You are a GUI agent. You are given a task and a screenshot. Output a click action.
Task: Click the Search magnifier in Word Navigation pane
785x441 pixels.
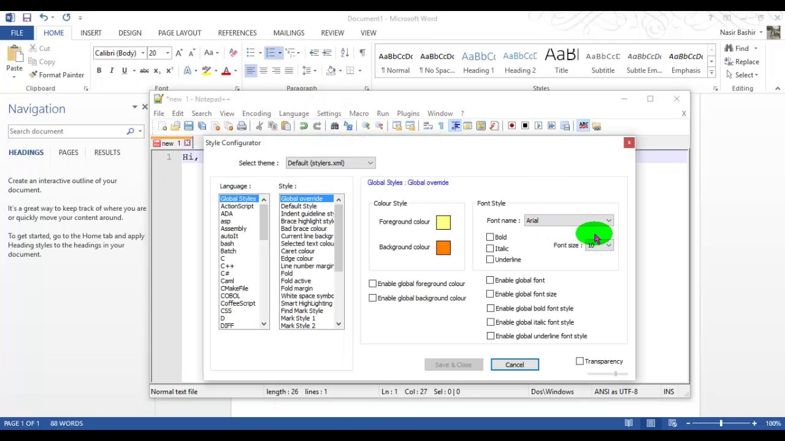(130, 131)
